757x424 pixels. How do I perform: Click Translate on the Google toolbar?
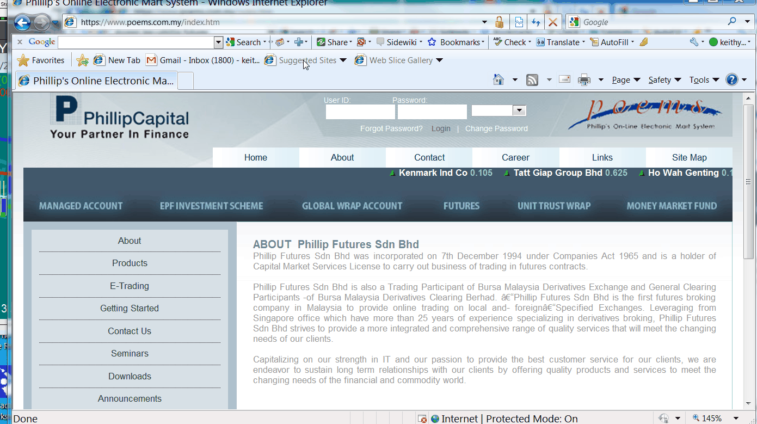559,42
